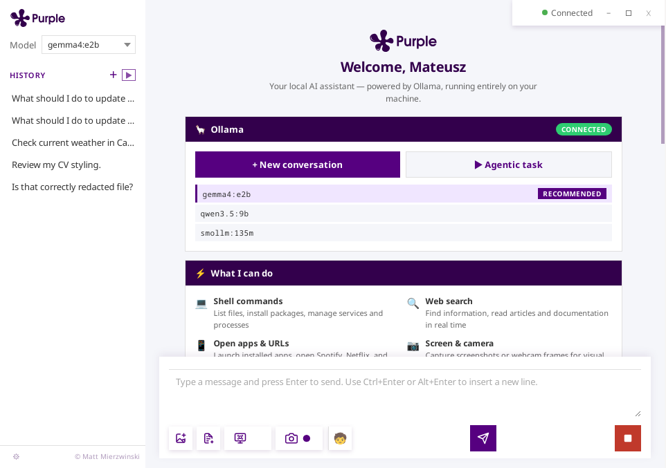Capture the screen with monitor icon
The image size is (666, 468).
(240, 438)
